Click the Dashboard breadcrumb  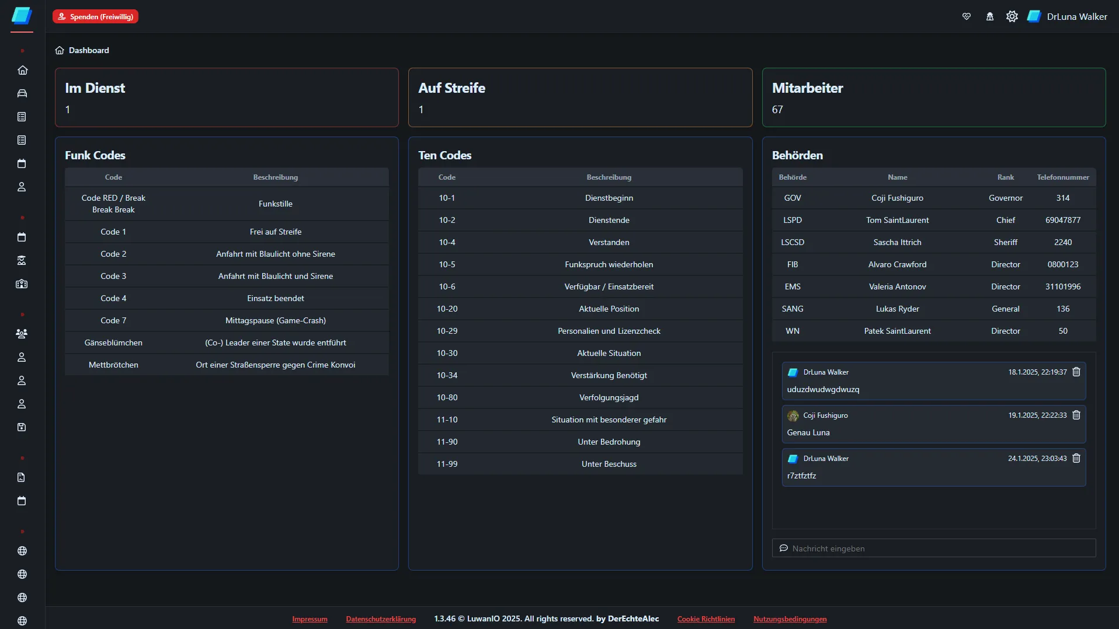[89, 50]
